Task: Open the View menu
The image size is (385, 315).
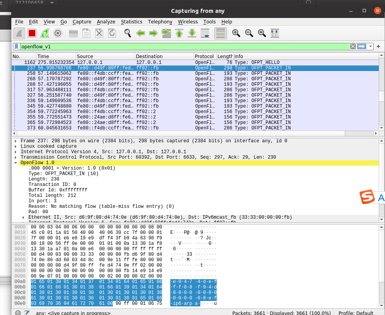Action: coord(49,22)
